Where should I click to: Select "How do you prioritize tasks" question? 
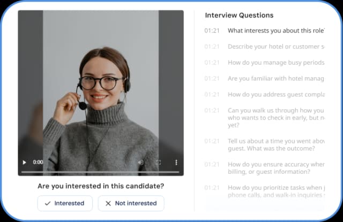click(x=264, y=191)
